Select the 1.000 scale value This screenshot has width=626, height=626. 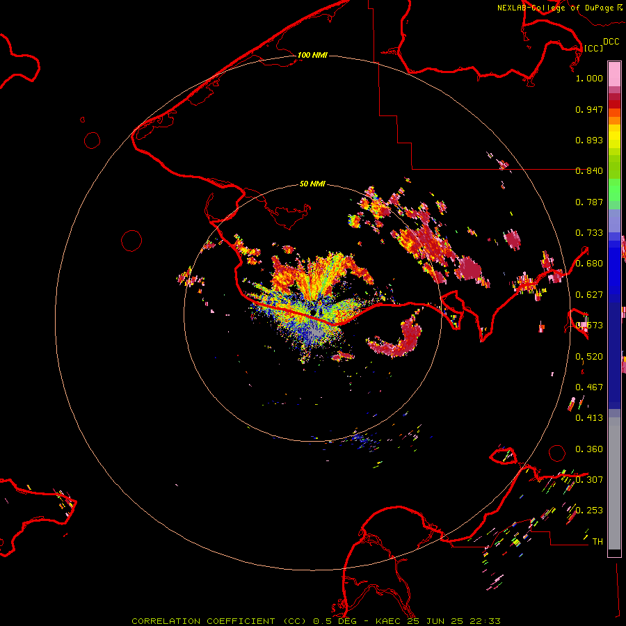pyautogui.click(x=589, y=78)
